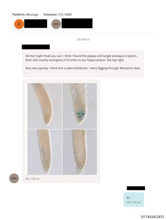This screenshot has width=166, height=220.
Task: Open the bottom-left root tip photo
Action: click(45, 152)
